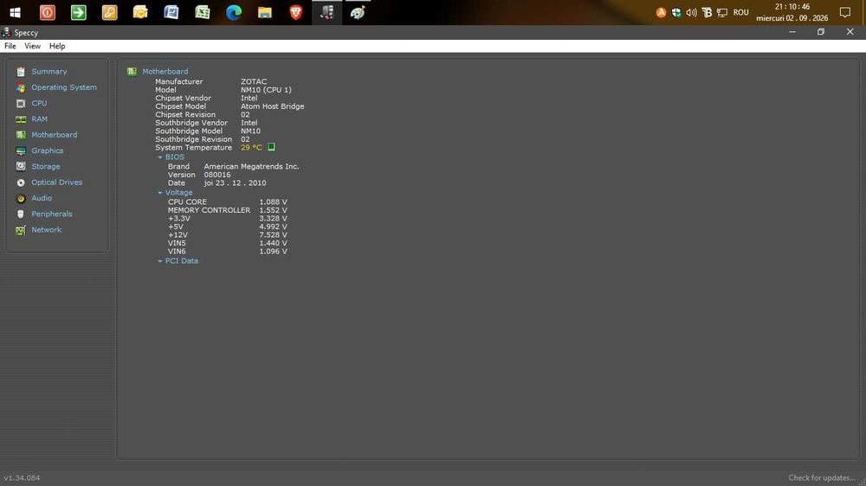
Task: Click the +3.3V reading 3.328 V
Action: click(273, 219)
